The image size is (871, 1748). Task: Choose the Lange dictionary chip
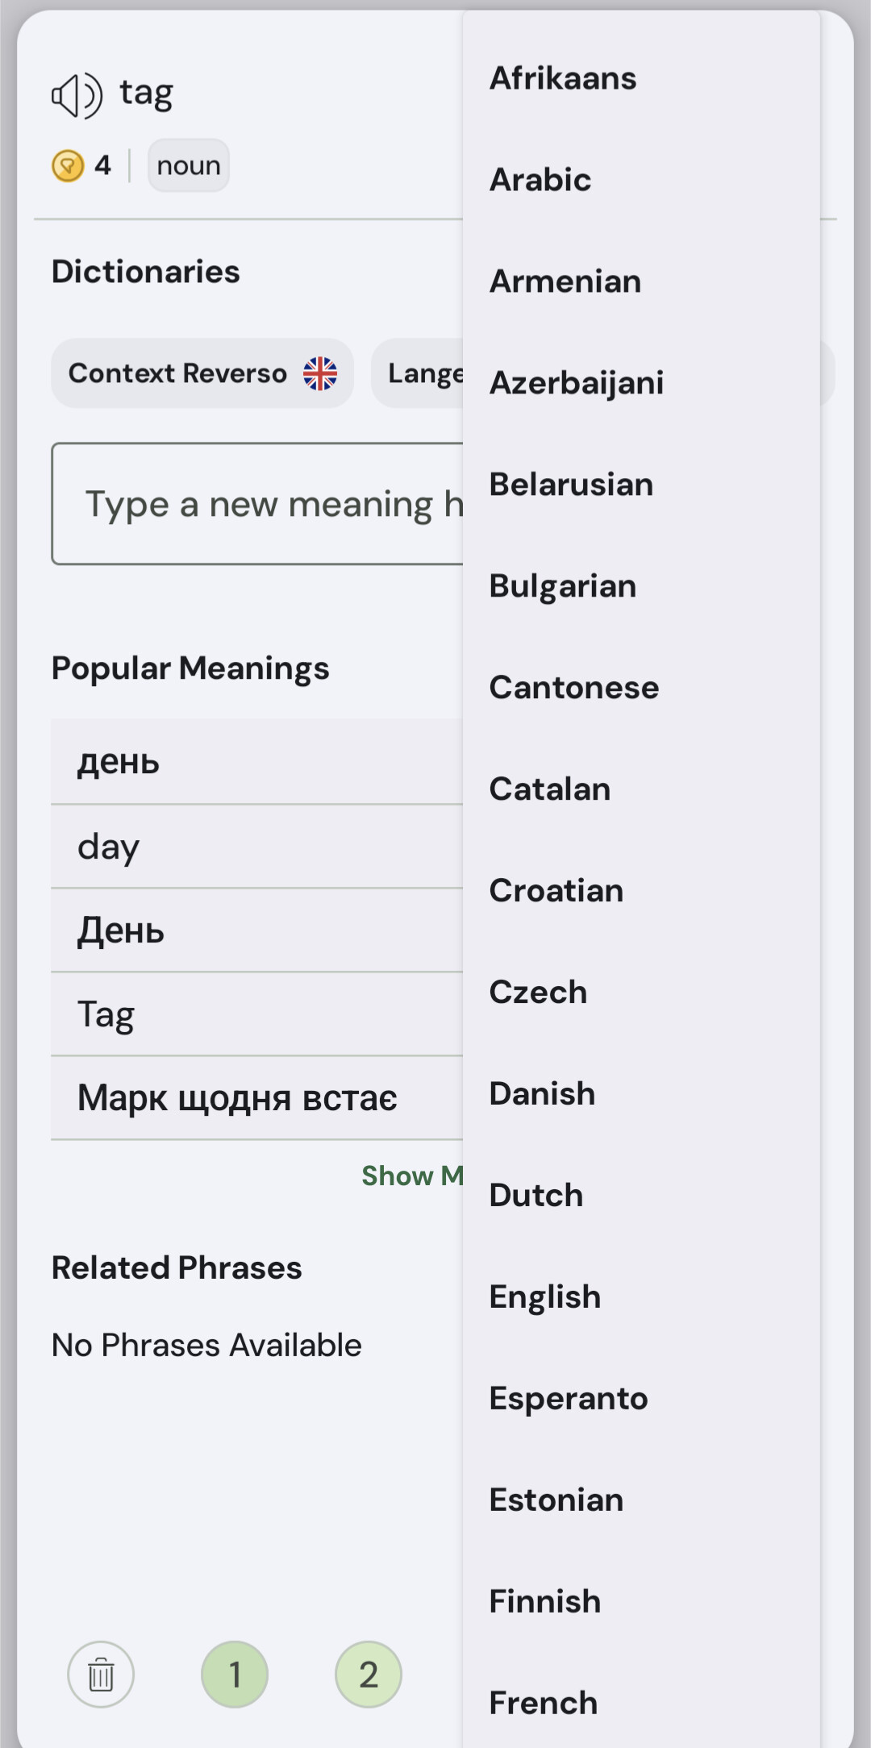click(418, 373)
